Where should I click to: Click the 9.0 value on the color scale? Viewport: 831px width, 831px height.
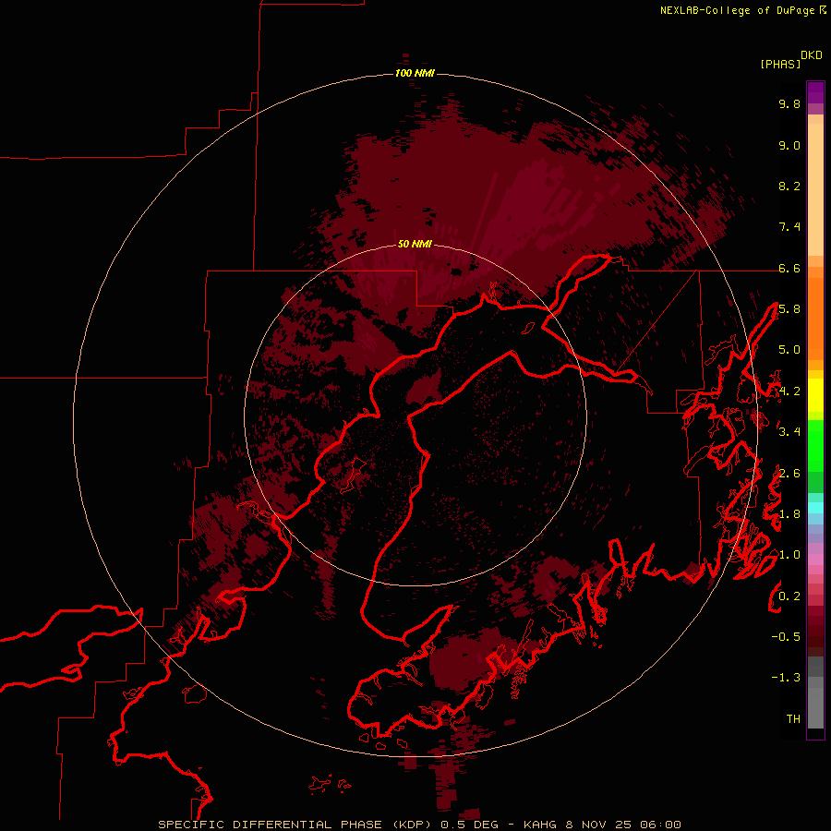pyautogui.click(x=789, y=145)
